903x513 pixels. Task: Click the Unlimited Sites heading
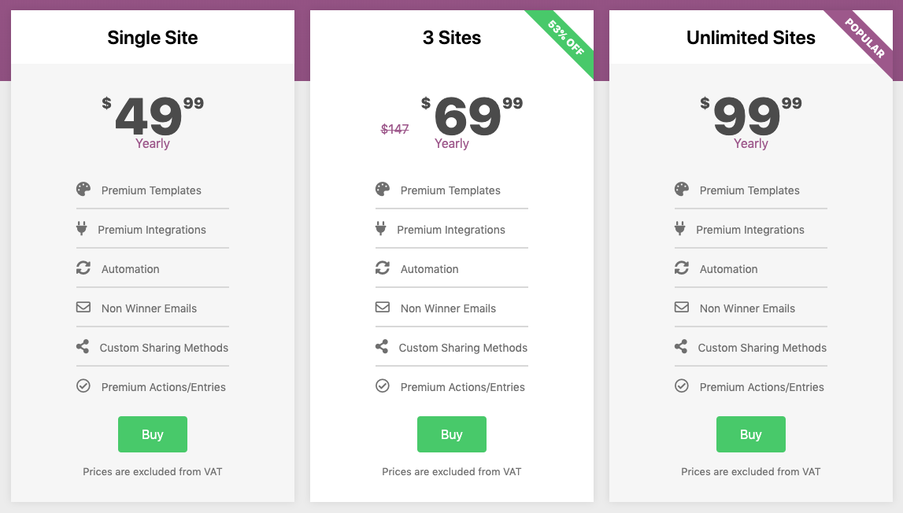point(751,38)
